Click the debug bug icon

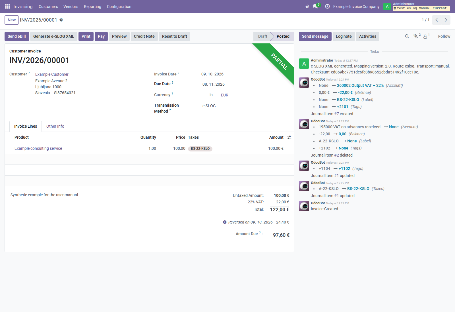click(307, 6)
